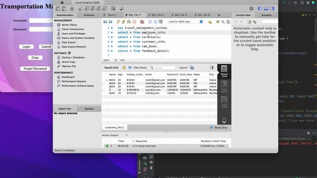Click the open SQL script file icon in the main toolbar
Image resolution: width=317 pixels, height=178 pixels.
64,9
